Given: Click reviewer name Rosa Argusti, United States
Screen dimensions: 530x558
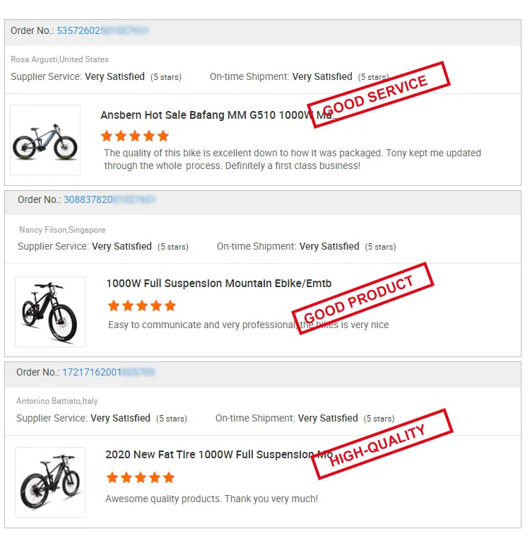Looking at the screenshot, I should [x=59, y=59].
